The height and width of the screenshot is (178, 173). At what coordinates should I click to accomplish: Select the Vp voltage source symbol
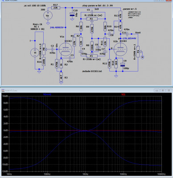tap(48, 16)
